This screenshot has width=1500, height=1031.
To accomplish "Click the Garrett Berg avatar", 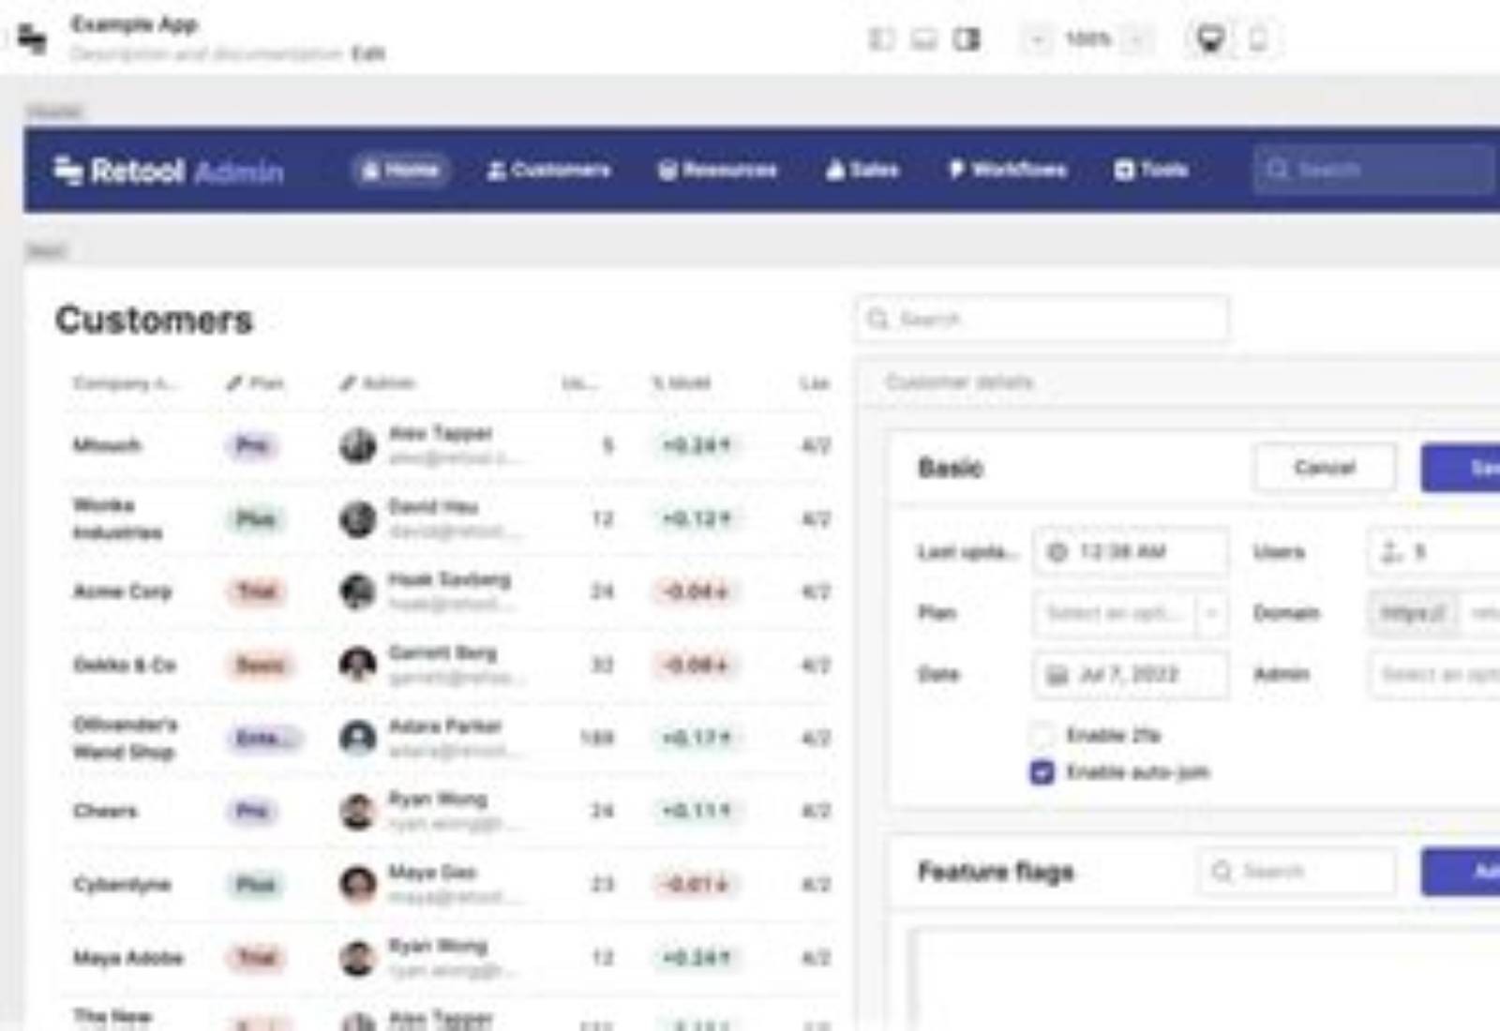I will click(357, 665).
